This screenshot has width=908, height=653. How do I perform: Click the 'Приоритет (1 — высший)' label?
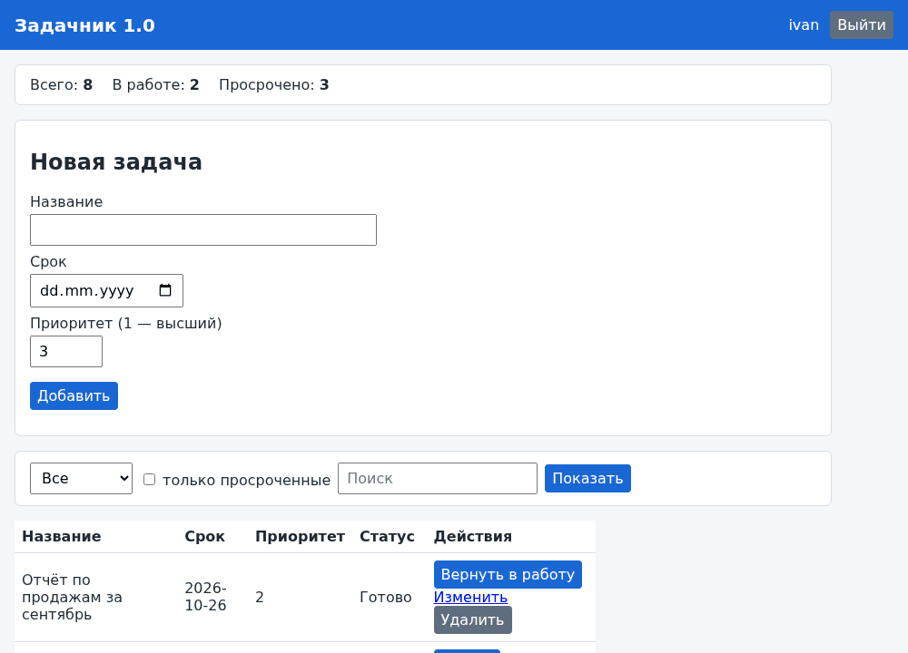pos(126,323)
